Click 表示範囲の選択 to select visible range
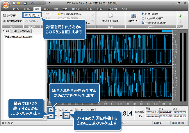 (13, 21)
